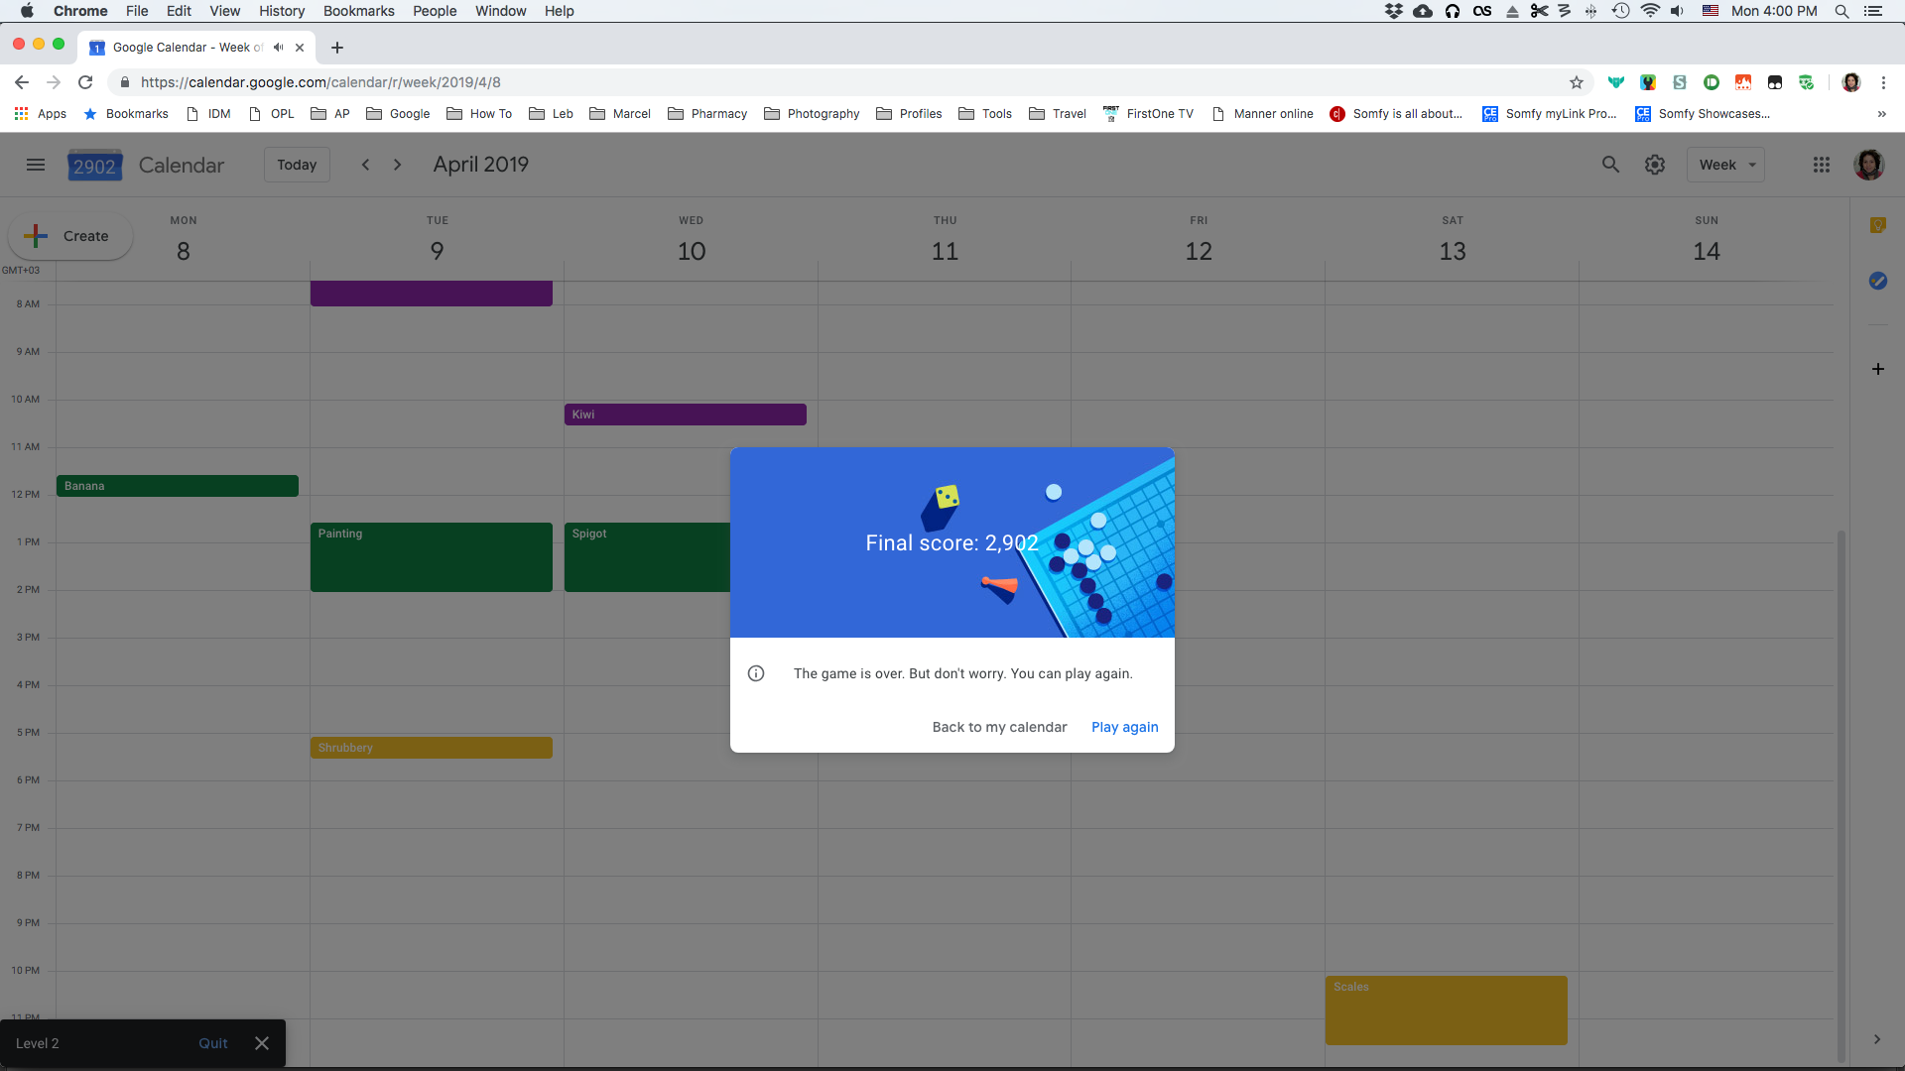Open Time Machine from the menu bar

(1620, 11)
